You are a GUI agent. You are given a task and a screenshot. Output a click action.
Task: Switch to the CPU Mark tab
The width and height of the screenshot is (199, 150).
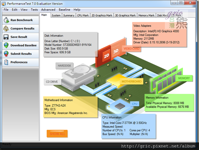[x=83, y=16]
